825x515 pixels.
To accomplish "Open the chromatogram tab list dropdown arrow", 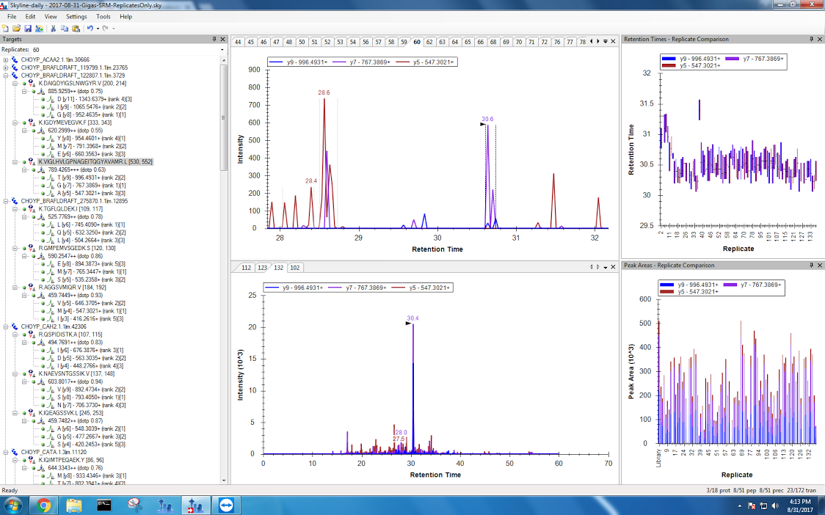I will click(x=606, y=42).
